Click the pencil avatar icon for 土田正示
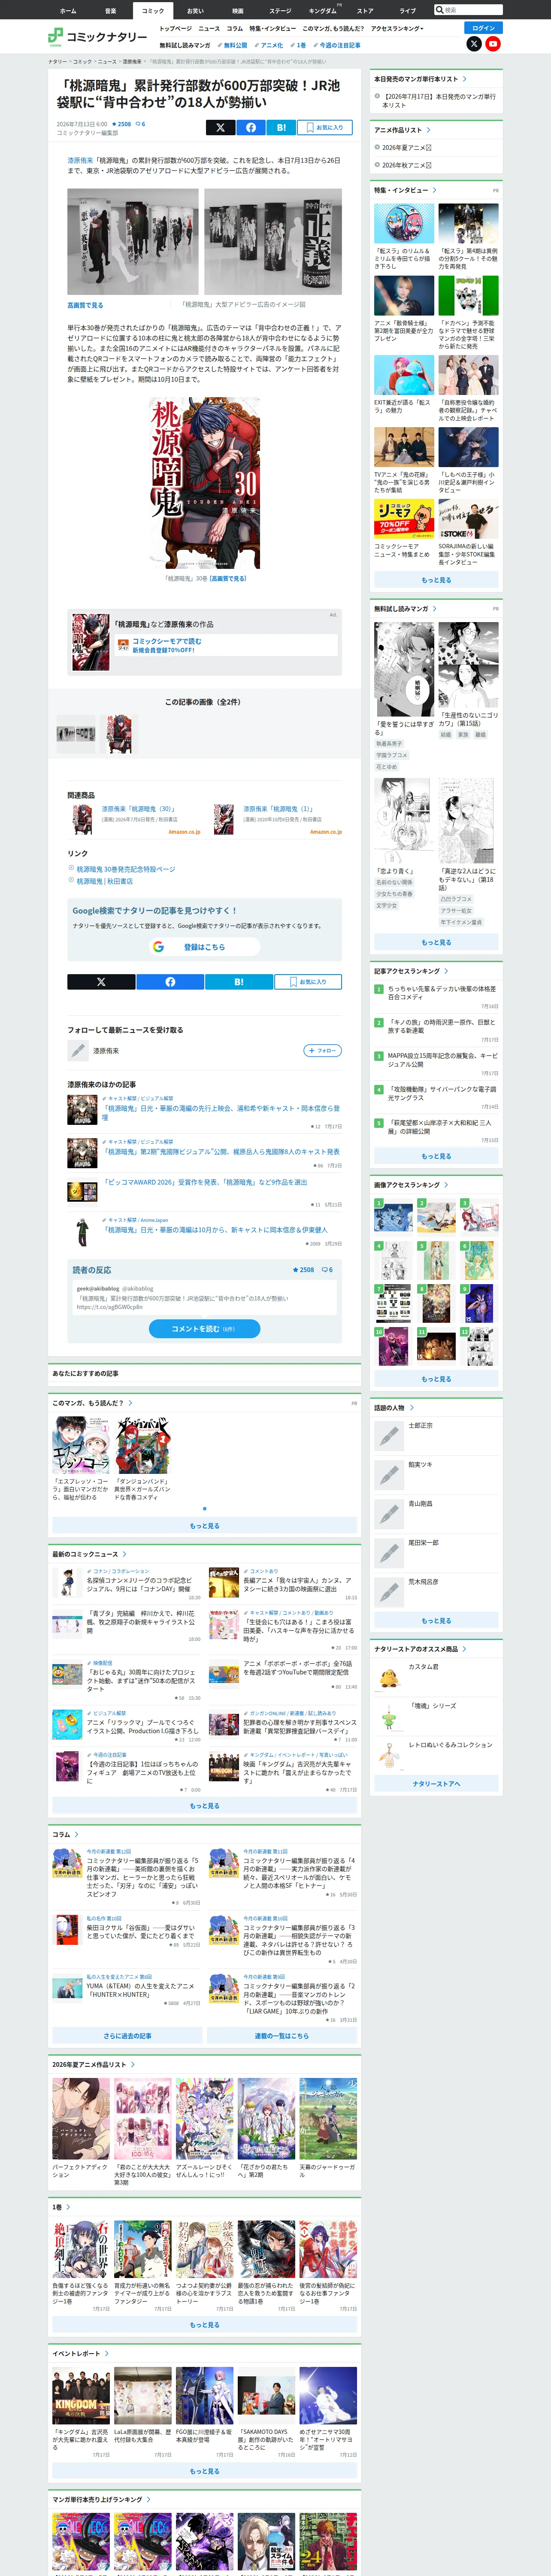This screenshot has width=551, height=2576. point(388,1436)
